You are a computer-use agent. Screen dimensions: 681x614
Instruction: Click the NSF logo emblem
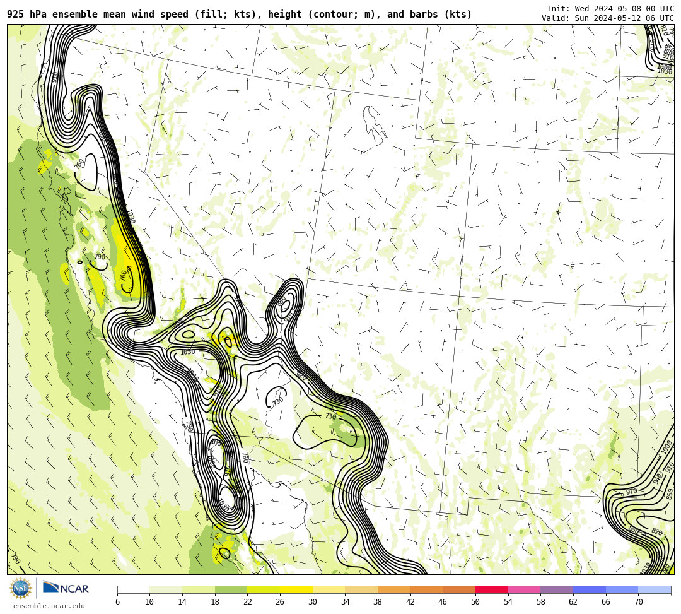20,588
